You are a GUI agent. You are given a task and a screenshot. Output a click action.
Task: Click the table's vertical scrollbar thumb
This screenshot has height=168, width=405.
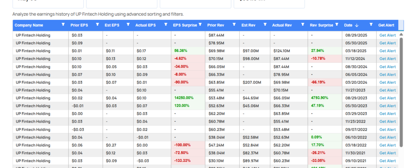tap(401, 92)
